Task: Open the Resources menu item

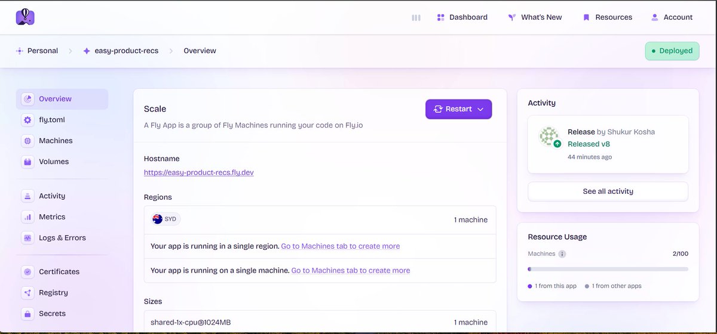Action: [608, 17]
